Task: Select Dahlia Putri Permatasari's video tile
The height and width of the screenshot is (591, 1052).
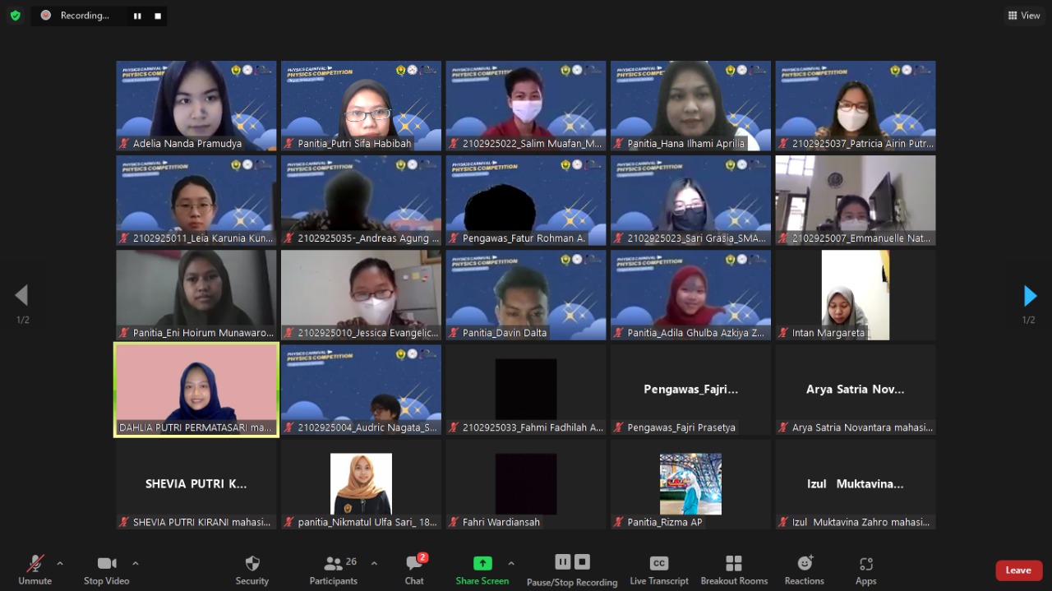Action: tap(196, 390)
